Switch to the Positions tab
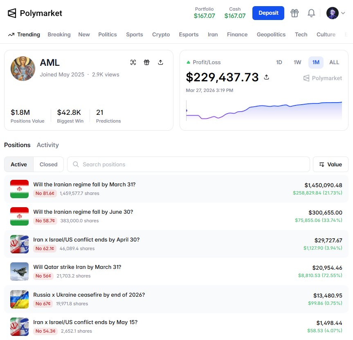 coord(17,145)
